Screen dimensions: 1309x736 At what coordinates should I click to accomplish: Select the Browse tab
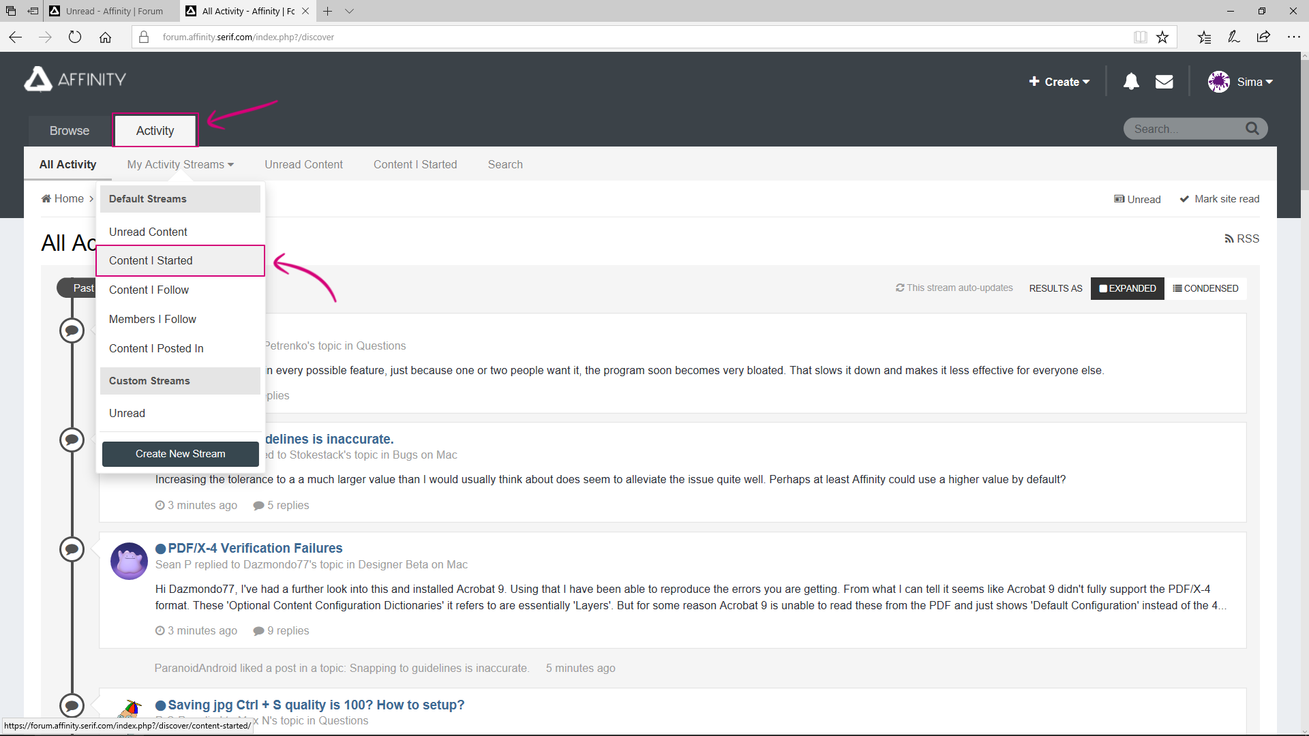[70, 131]
